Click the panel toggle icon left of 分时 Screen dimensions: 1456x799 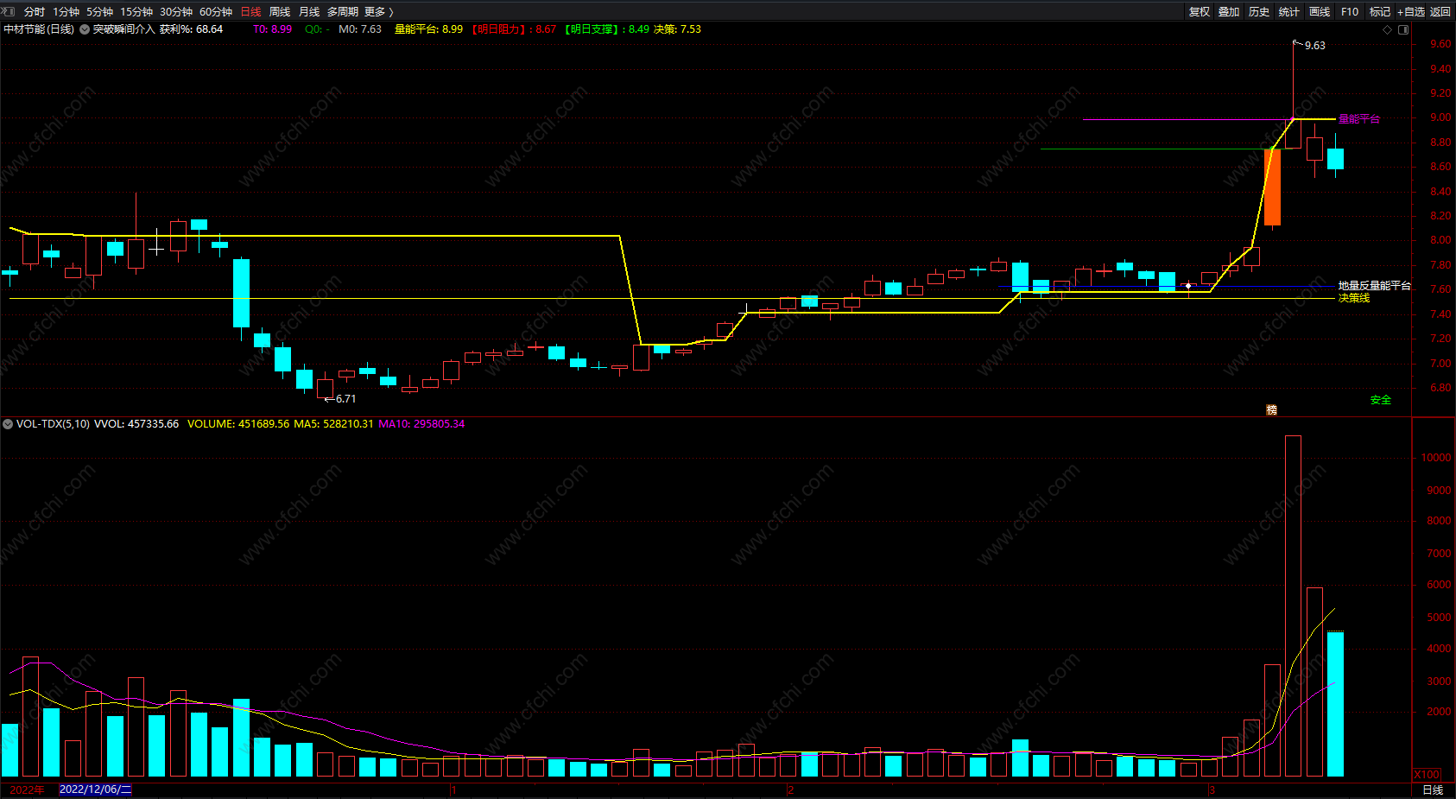(9, 11)
